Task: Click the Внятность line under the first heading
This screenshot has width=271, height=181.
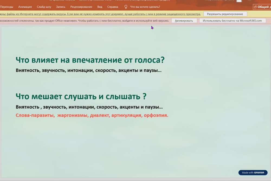Action: coord(89,71)
